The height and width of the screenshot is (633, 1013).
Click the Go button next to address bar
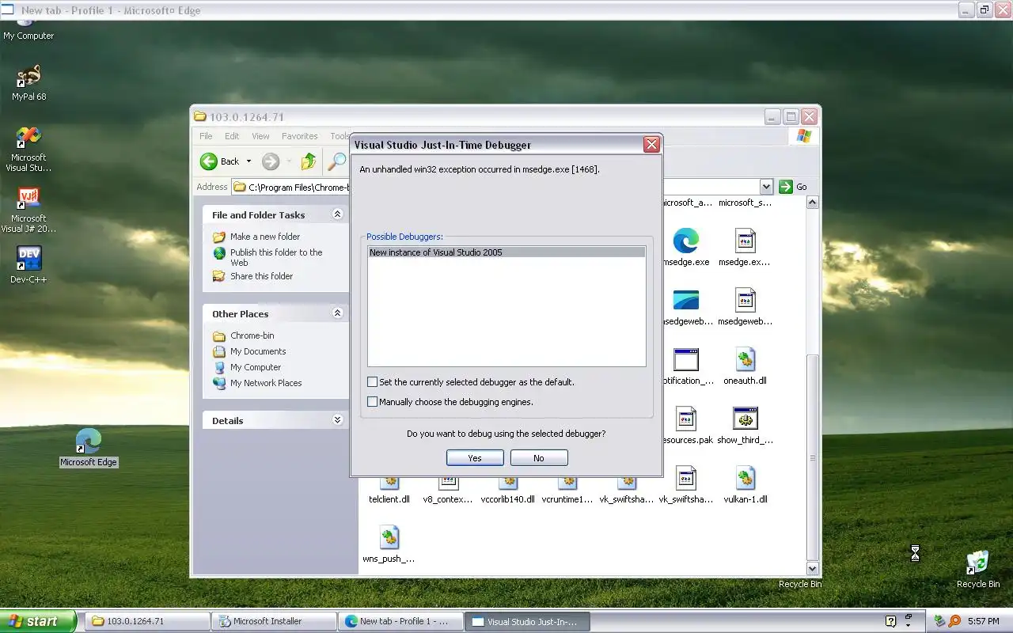793,187
